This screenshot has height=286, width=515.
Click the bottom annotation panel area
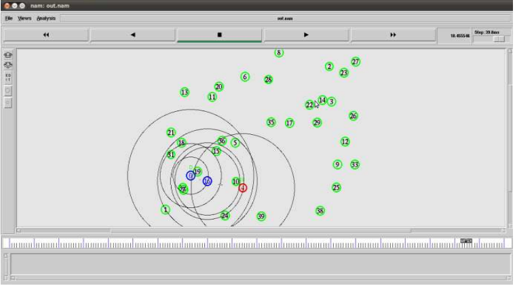[260, 264]
